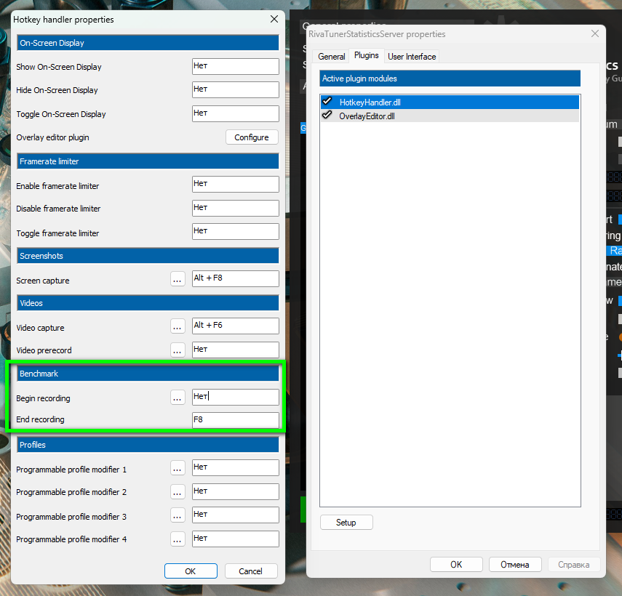This screenshot has width=622, height=596.
Task: Toggle the HotkeyHandler.dll plugin checkbox
Action: click(x=327, y=102)
